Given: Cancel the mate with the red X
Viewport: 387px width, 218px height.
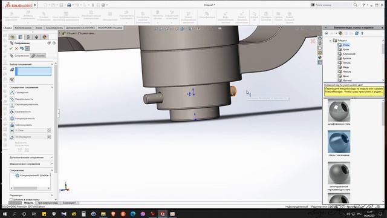Looking at the screenshot, I should (16, 48).
